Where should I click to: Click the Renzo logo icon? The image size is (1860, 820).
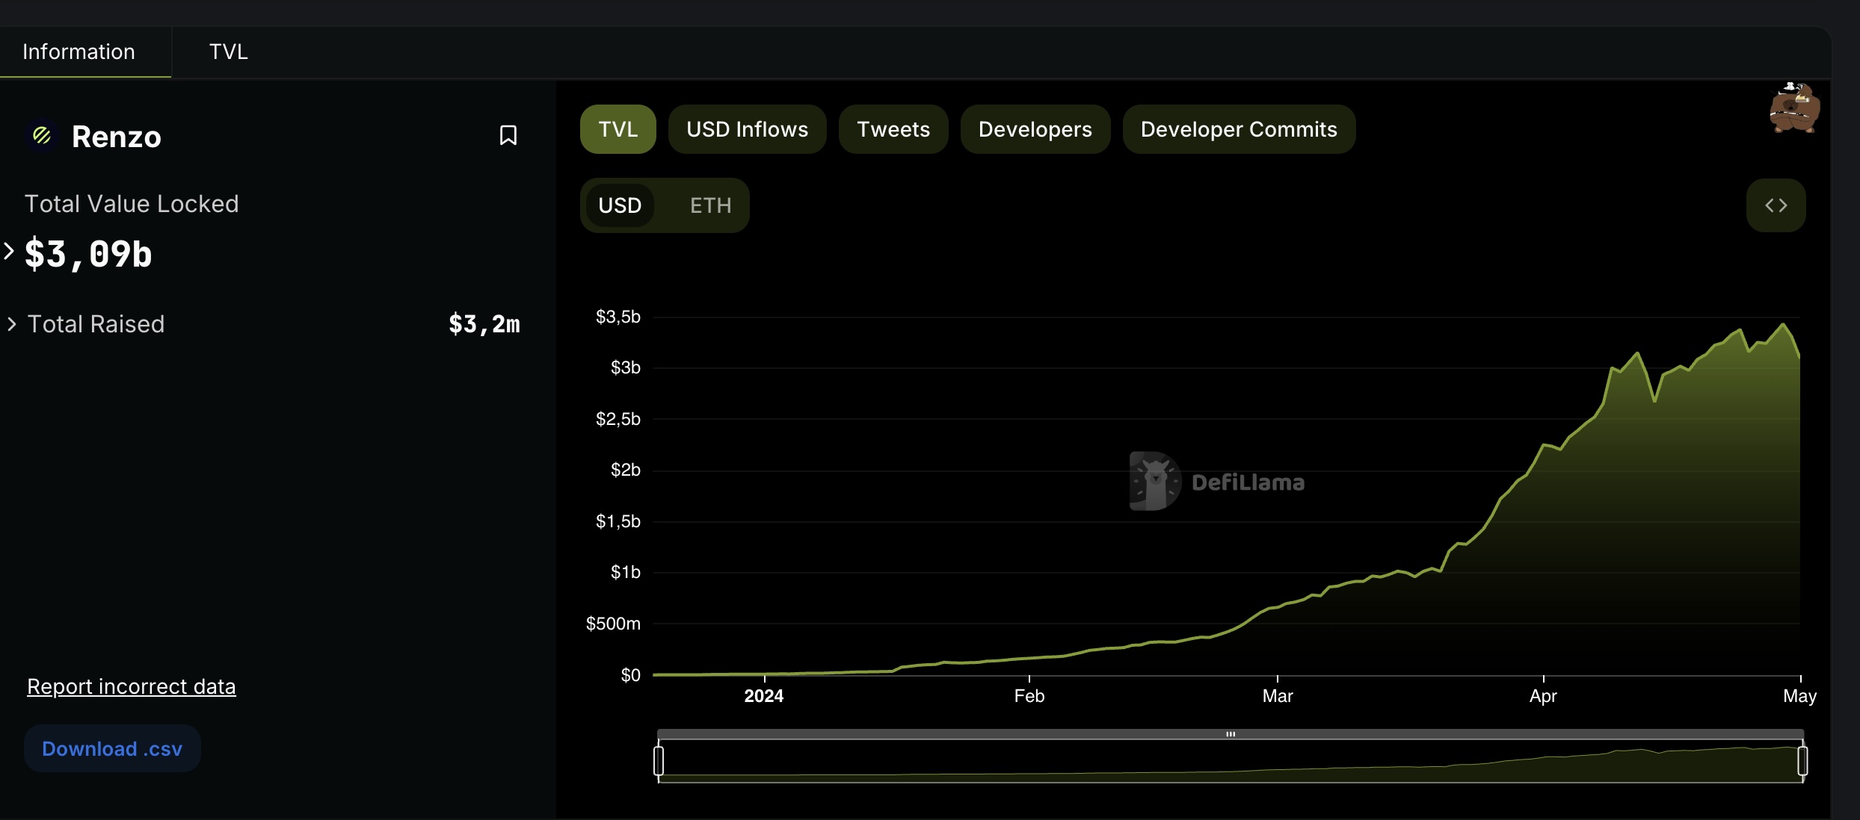[x=42, y=136]
